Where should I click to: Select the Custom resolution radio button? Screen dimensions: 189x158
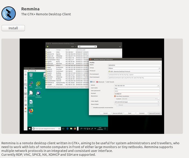(x=115, y=99)
